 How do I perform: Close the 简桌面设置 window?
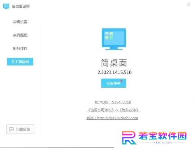point(189,4)
